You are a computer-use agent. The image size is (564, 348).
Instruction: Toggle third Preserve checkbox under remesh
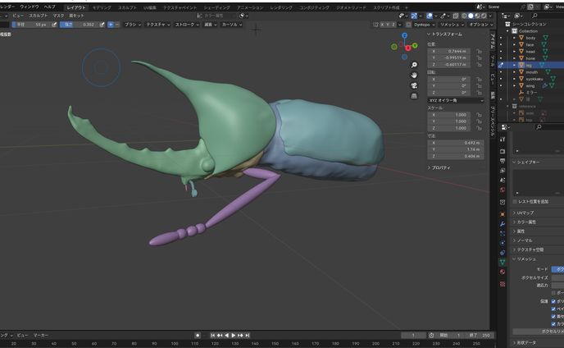point(553,316)
